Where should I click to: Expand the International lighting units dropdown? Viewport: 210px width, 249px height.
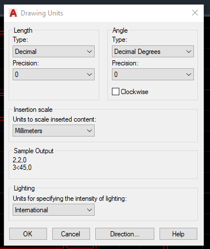[x=53, y=210]
